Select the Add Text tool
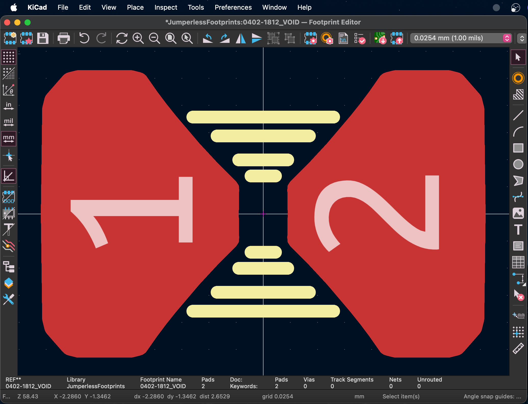Viewport: 528px width, 404px height. pyautogui.click(x=518, y=230)
